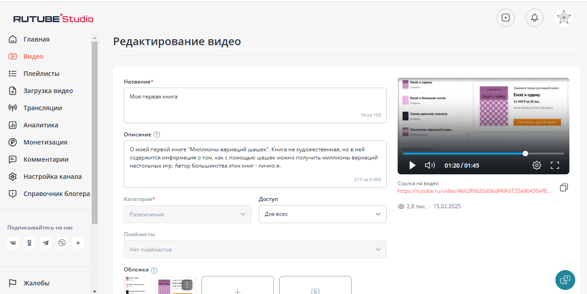The height and width of the screenshot is (294, 587).
Task: Click the Telegram social icon
Action: [46, 243]
